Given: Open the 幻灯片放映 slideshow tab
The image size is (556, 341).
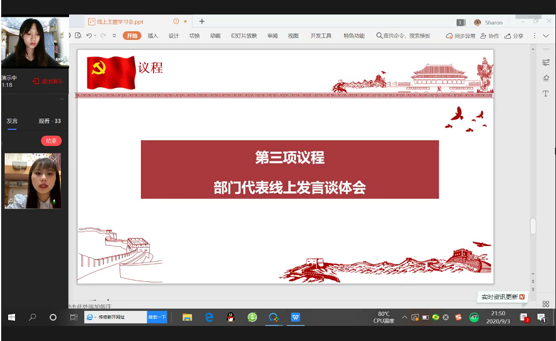Looking at the screenshot, I should coord(244,36).
